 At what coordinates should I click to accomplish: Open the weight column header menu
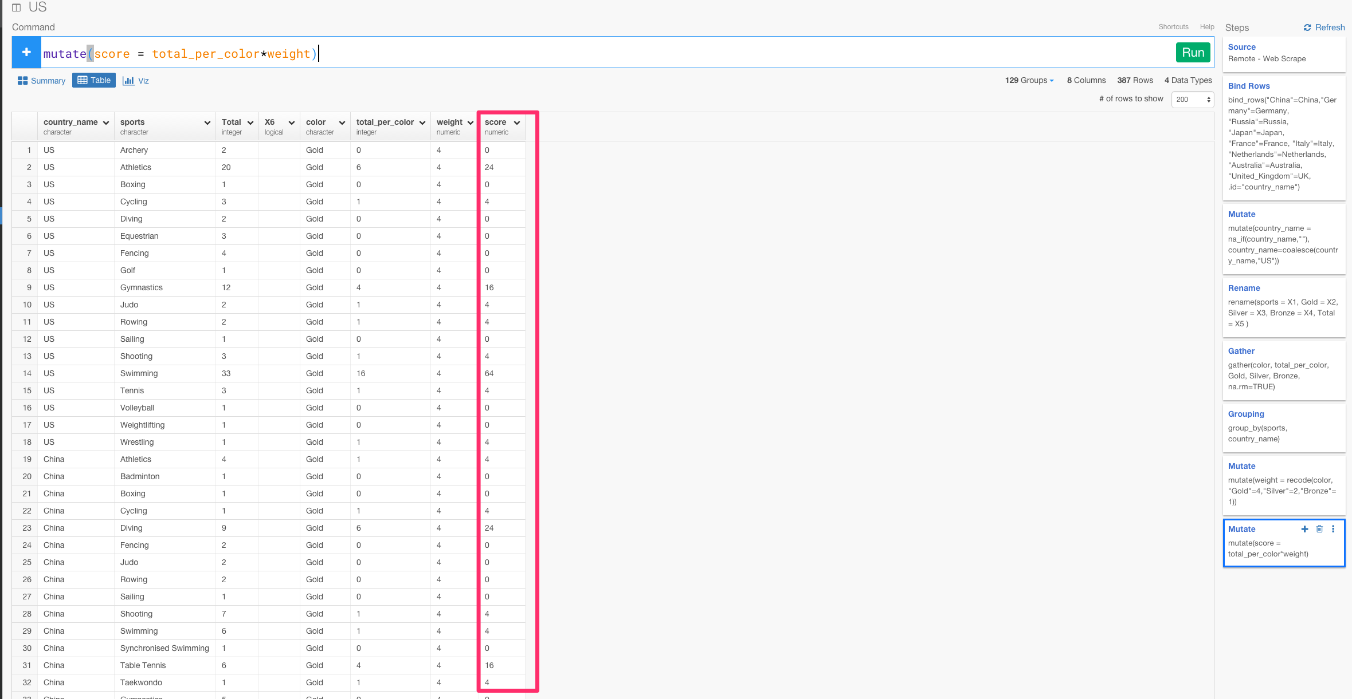click(470, 123)
